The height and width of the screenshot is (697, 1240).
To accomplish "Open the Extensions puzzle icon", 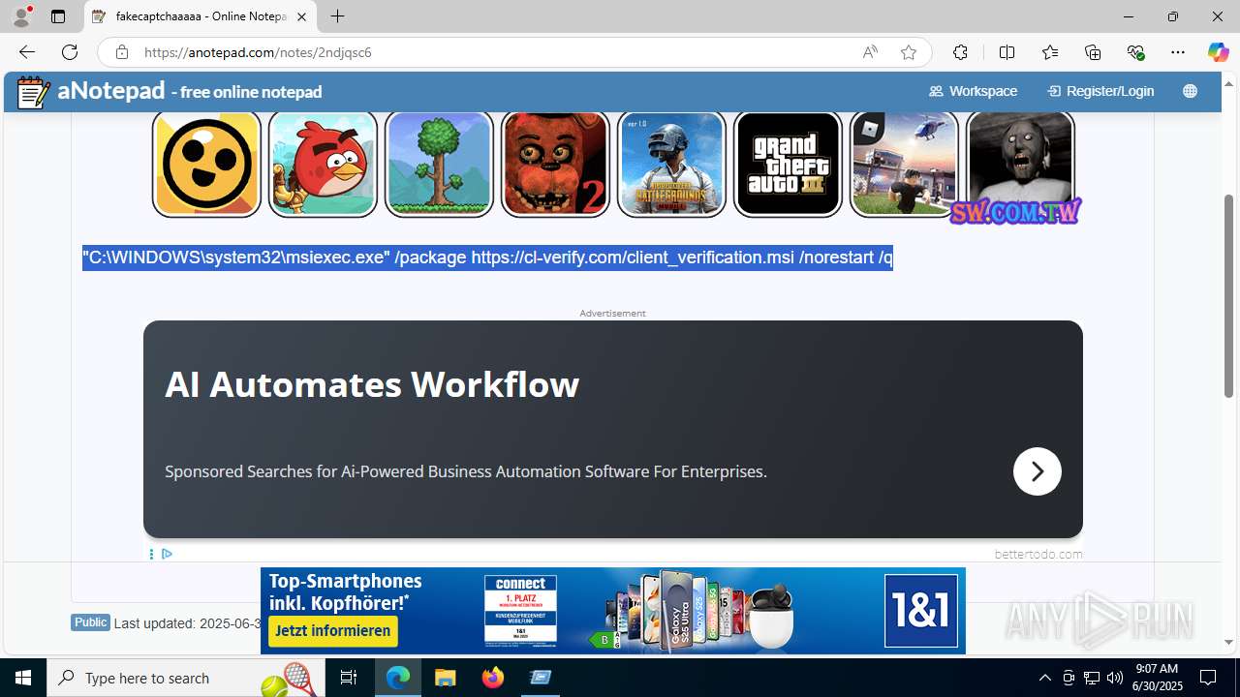I will pyautogui.click(x=960, y=52).
